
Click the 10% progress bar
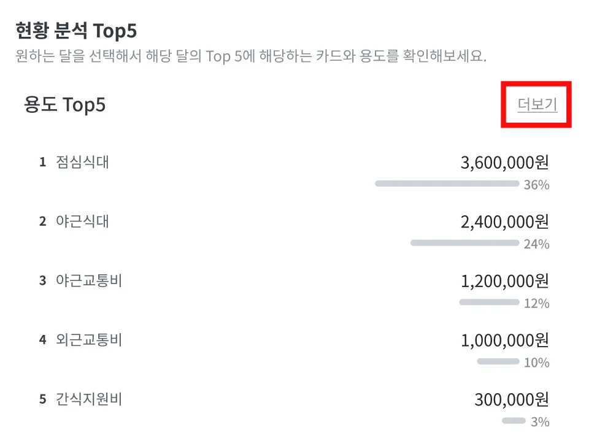pyautogui.click(x=498, y=361)
